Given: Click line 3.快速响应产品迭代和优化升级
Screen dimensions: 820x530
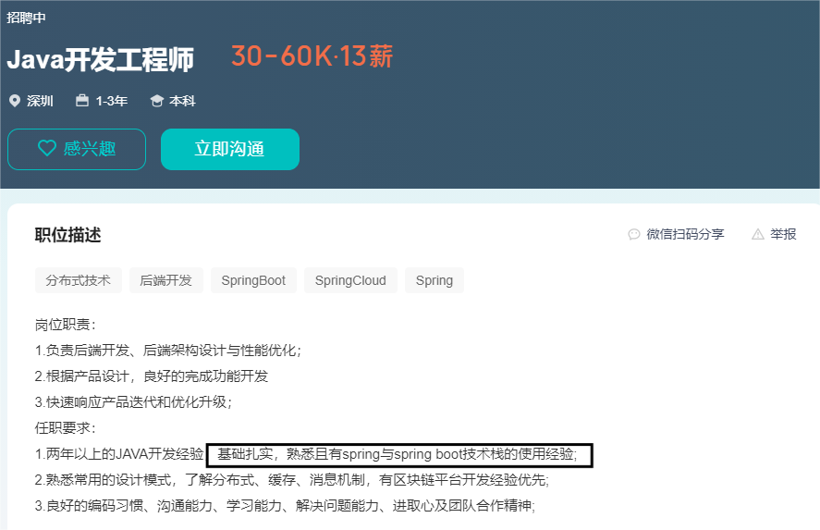Looking at the screenshot, I should 133,401.
